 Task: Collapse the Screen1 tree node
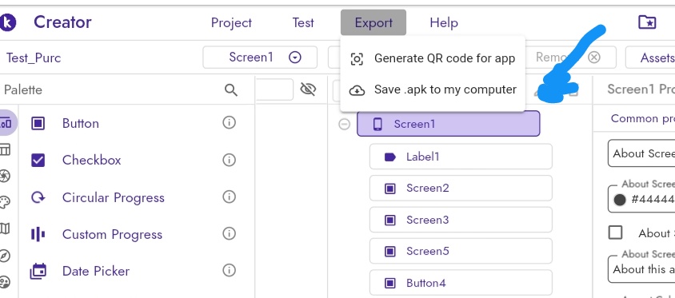point(345,125)
